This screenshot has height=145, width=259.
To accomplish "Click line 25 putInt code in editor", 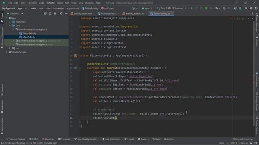I will point(105,118).
